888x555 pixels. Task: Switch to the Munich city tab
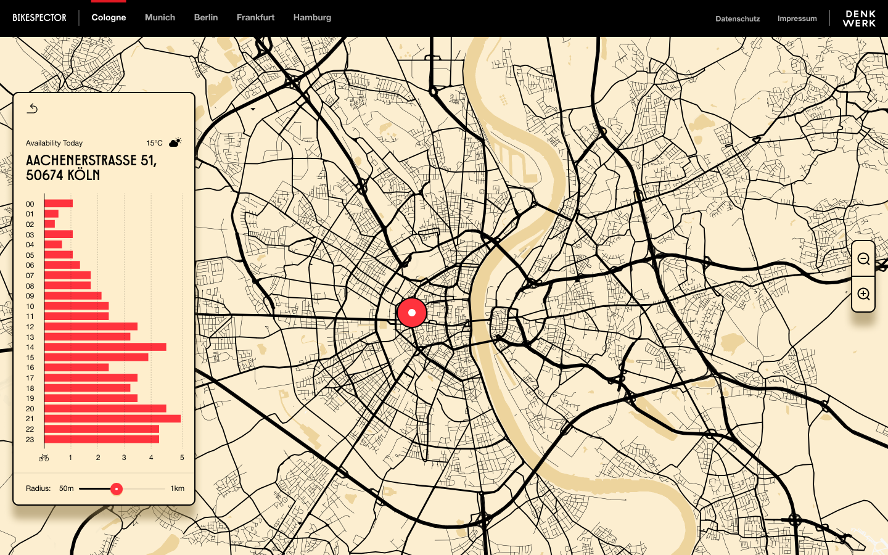[x=160, y=18]
